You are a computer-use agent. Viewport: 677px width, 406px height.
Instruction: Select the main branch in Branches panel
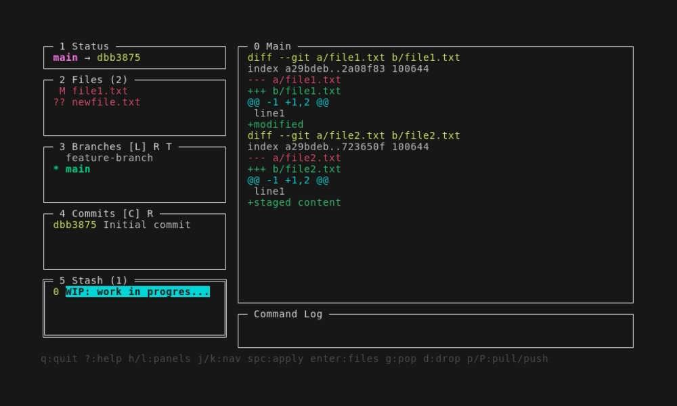pyautogui.click(x=78, y=169)
